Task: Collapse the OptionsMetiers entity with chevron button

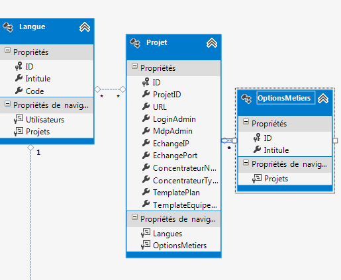Action: (323, 99)
